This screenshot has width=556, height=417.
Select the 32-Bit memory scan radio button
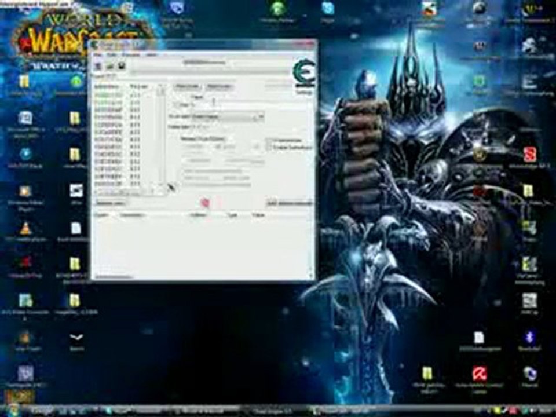coord(219,147)
